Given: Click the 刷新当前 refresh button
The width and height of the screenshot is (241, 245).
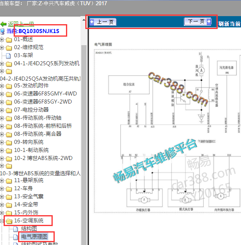Looking at the screenshot, I should [229, 24].
